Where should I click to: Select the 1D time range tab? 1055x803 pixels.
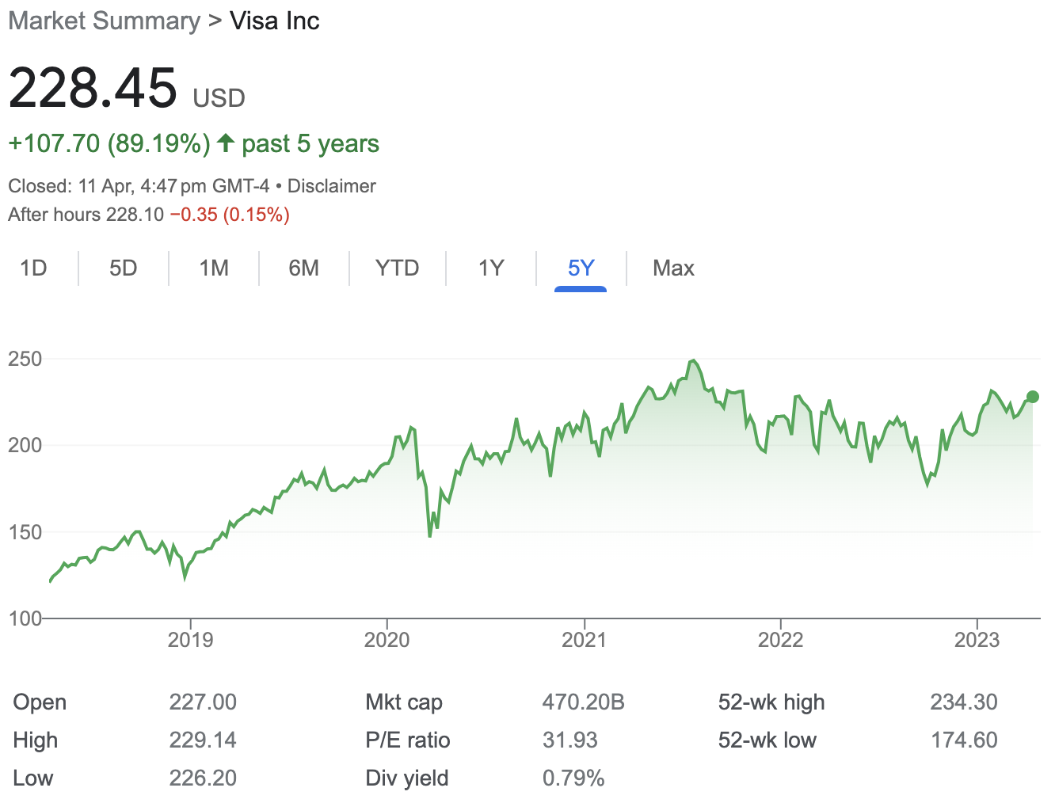click(33, 268)
